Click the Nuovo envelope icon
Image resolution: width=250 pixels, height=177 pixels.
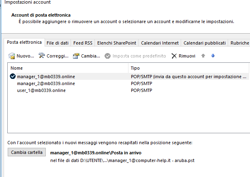pos(12,56)
